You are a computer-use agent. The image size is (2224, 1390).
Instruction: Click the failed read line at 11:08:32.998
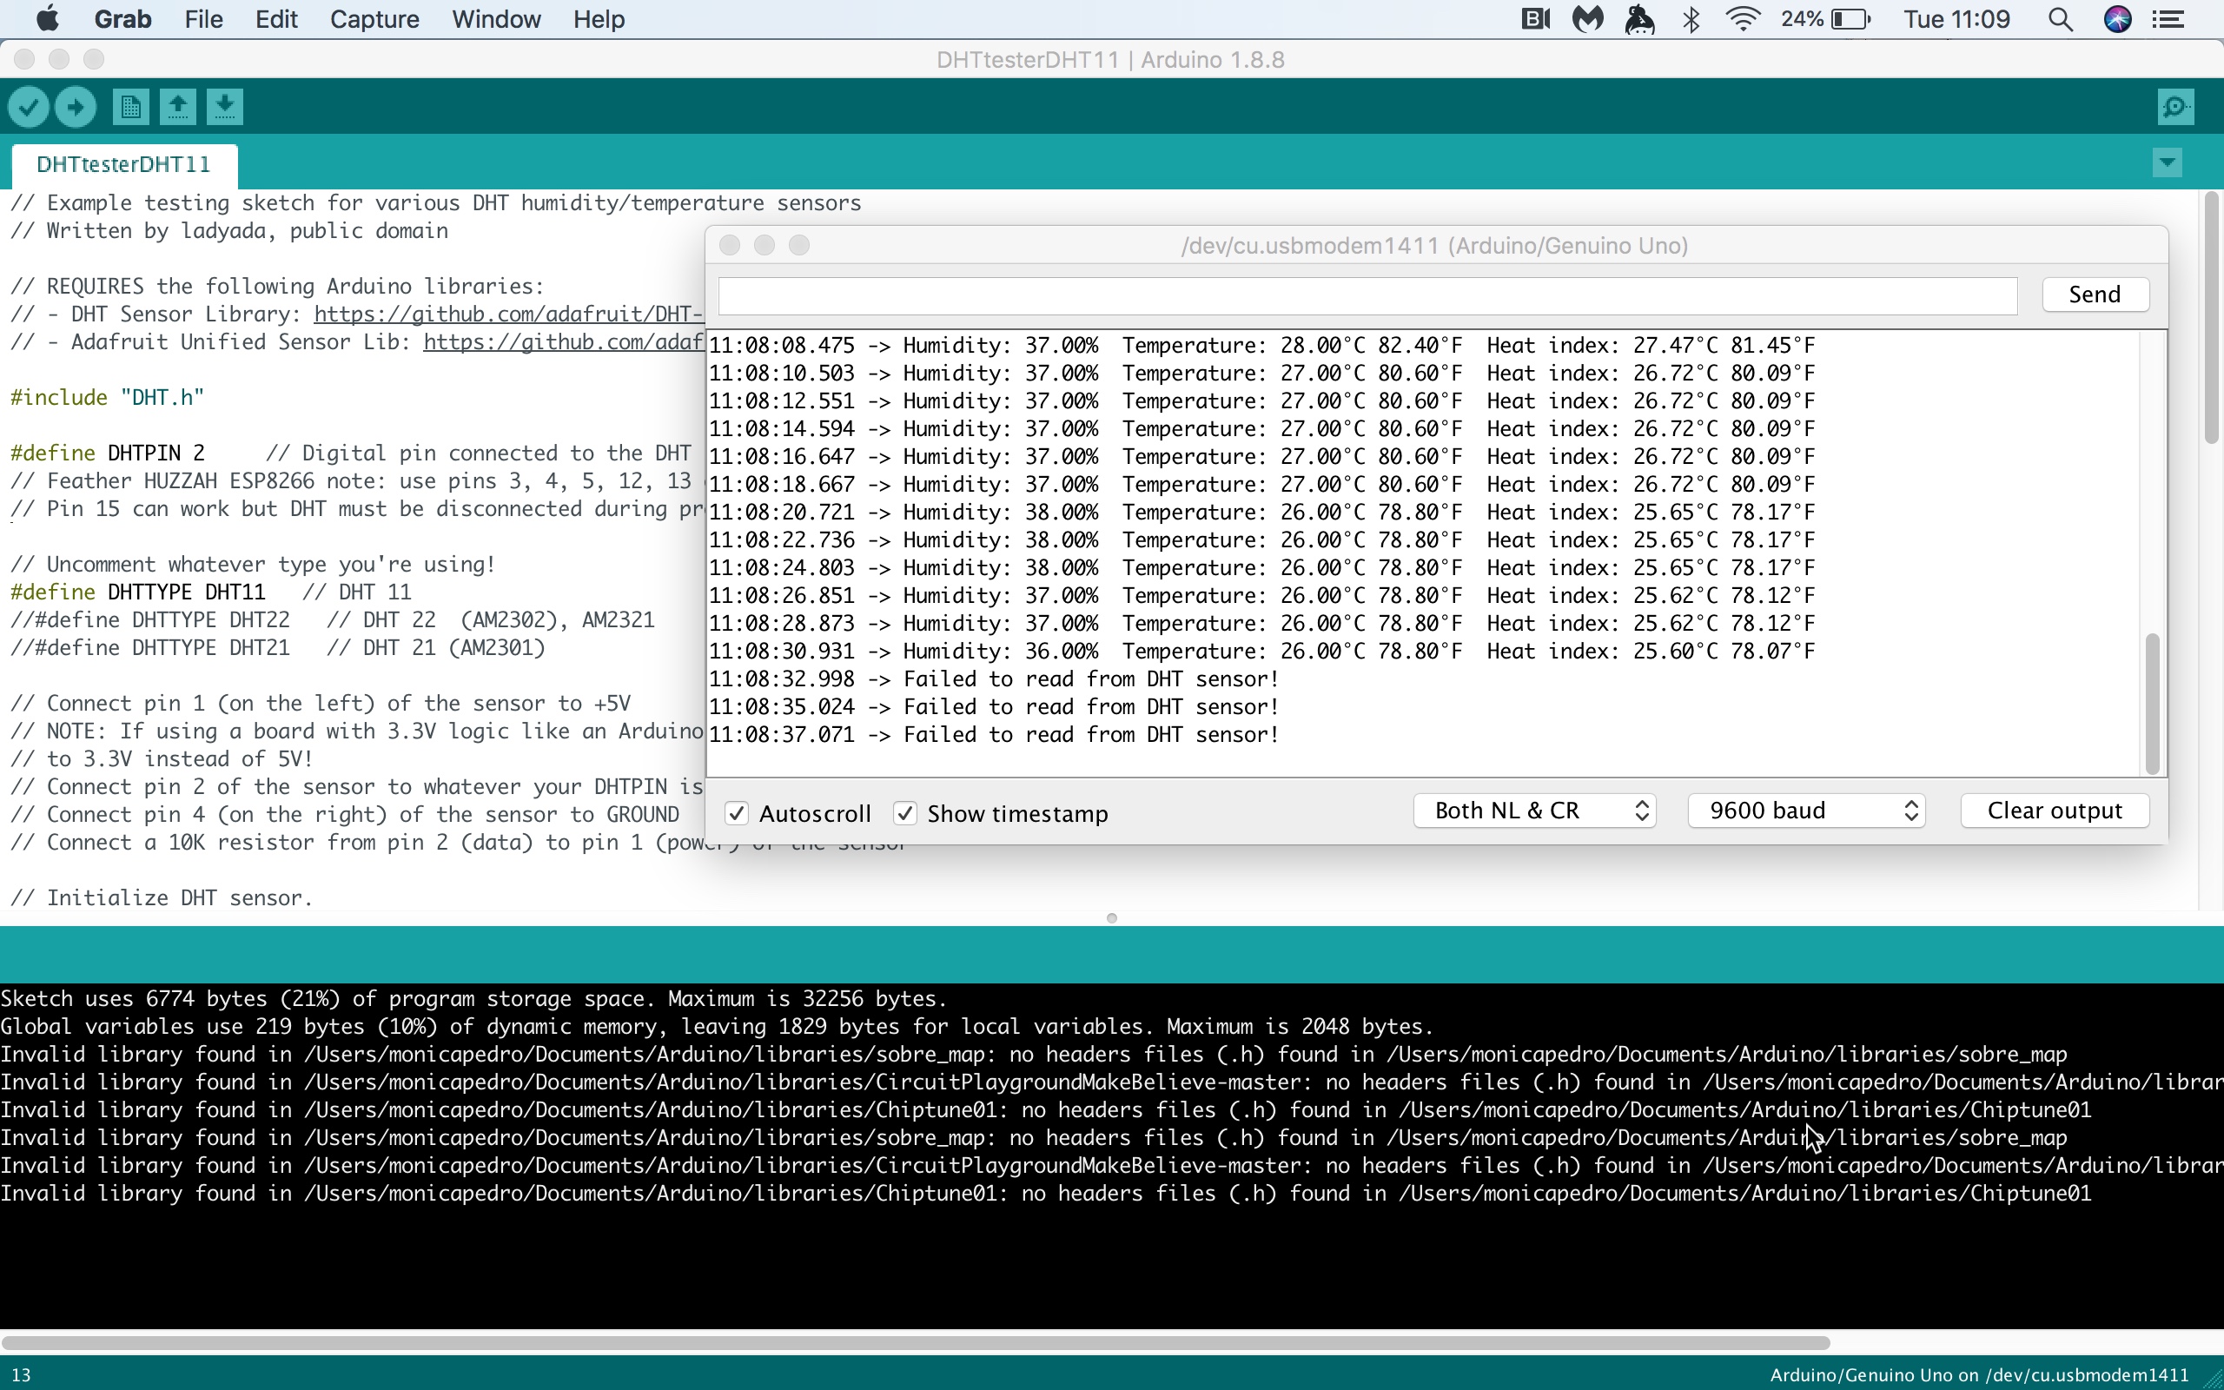994,679
